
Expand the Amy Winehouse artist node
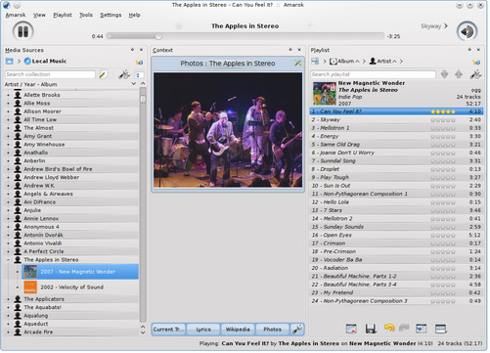9,145
